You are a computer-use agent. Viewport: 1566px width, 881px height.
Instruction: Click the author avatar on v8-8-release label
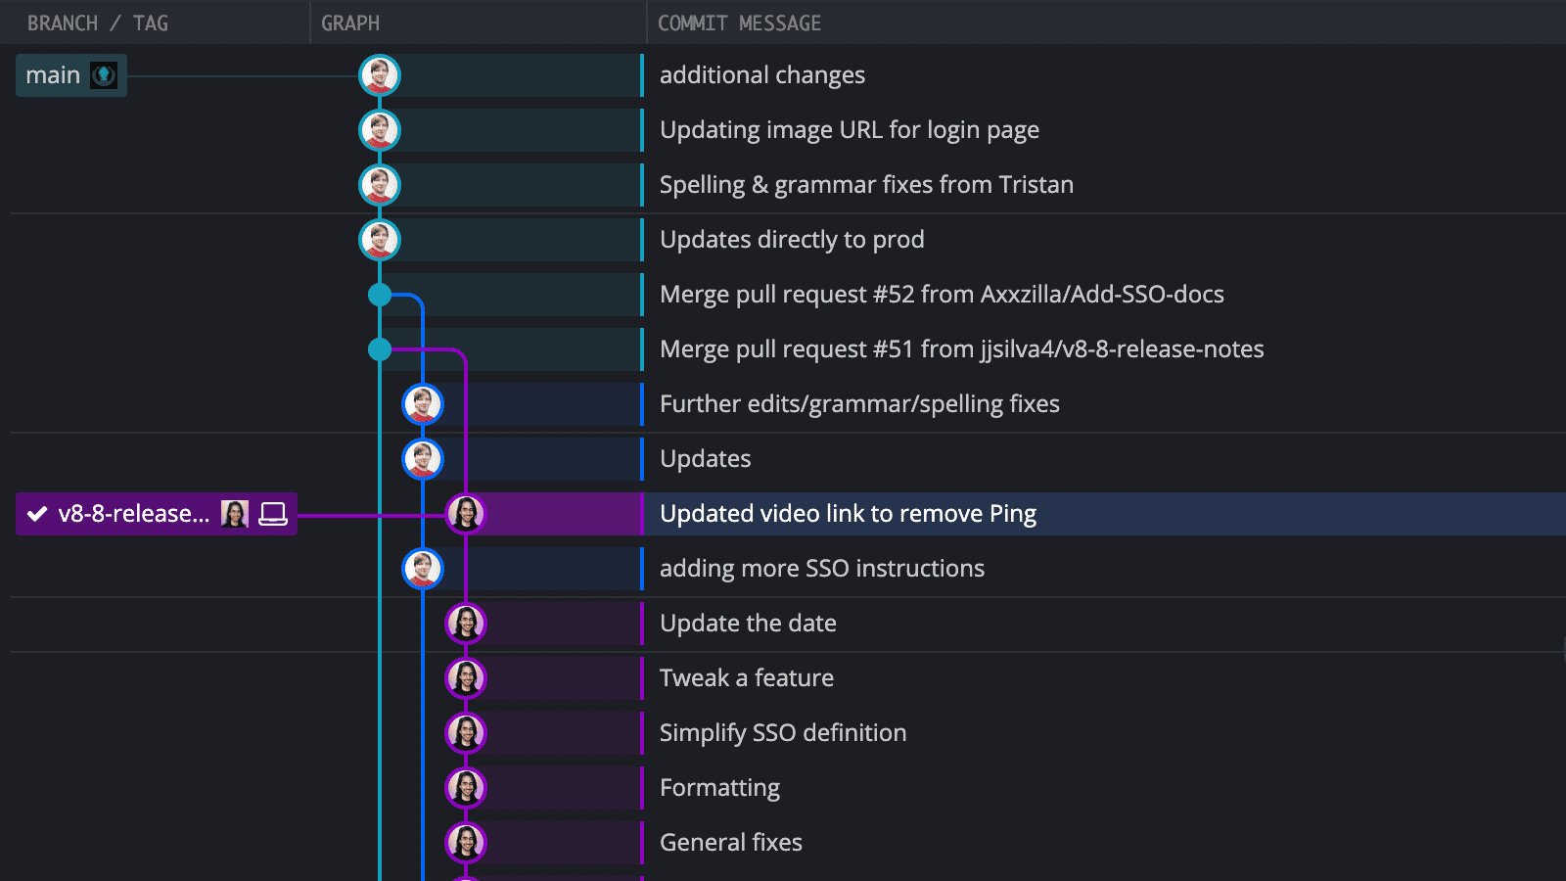pyautogui.click(x=235, y=514)
